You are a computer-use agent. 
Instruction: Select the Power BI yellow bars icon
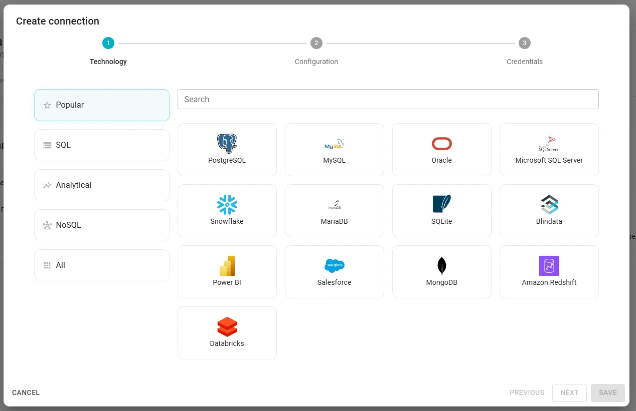227,266
